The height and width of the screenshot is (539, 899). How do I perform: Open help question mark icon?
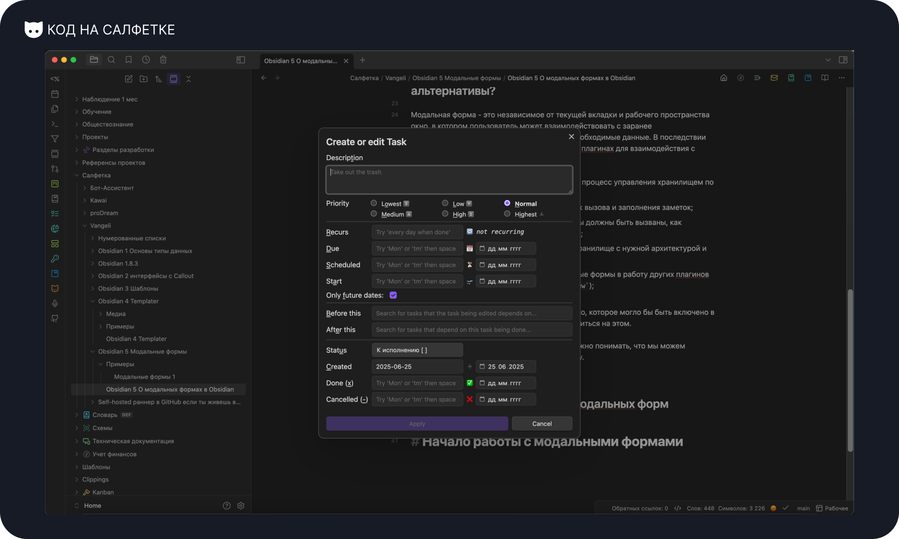(227, 506)
